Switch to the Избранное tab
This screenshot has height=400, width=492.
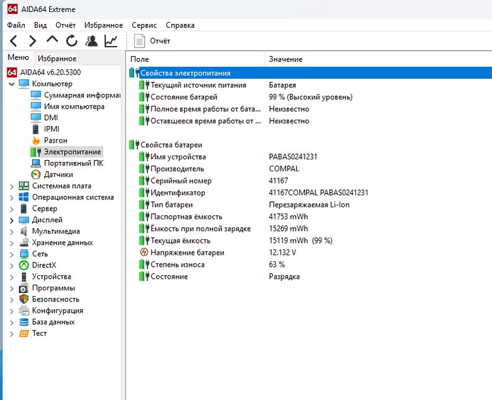coord(57,59)
